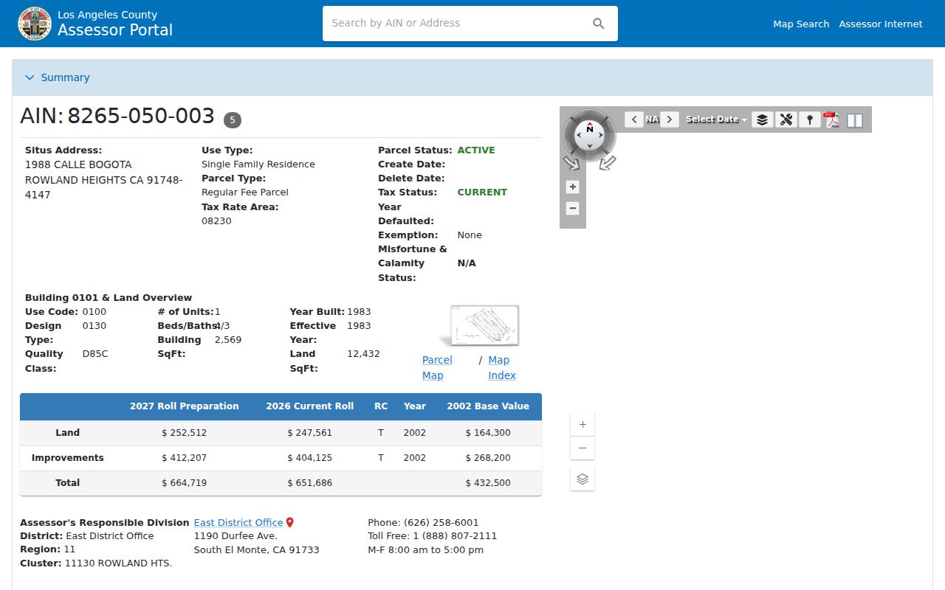
Task: Activate the pin marker tool
Action: [810, 119]
